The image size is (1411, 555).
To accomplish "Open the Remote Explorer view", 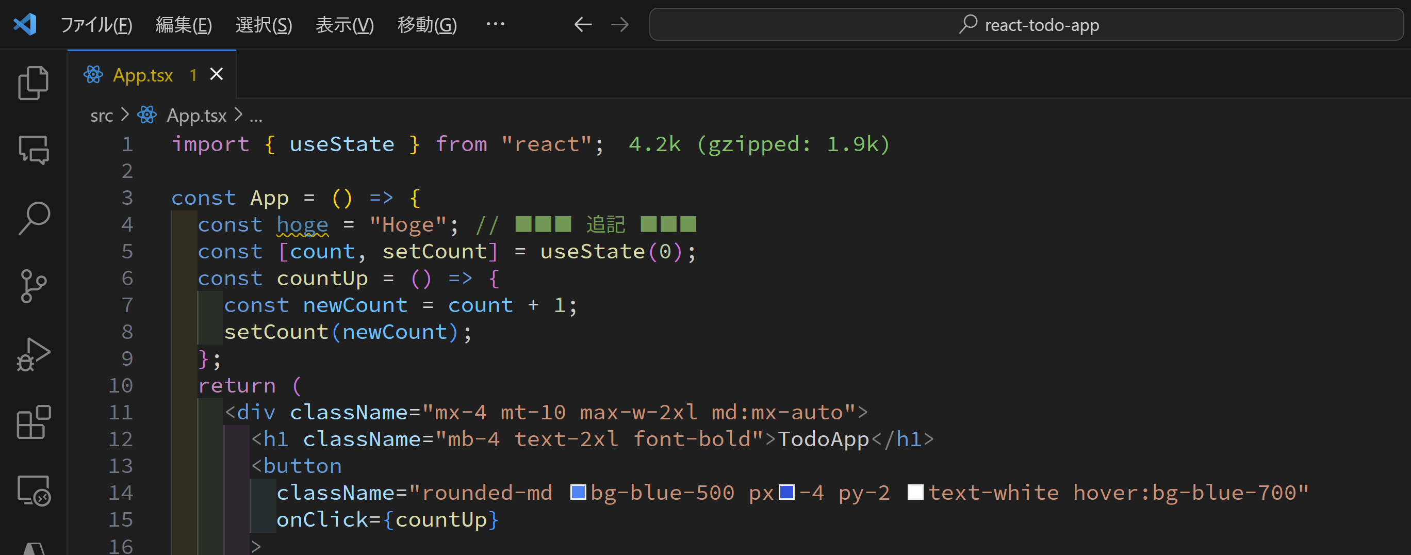I will pyautogui.click(x=34, y=490).
